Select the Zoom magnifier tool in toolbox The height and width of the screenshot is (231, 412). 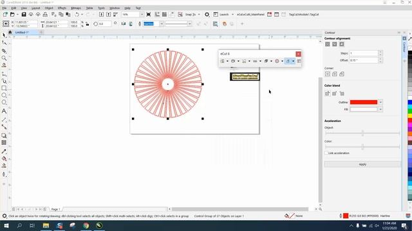(x=4, y=58)
